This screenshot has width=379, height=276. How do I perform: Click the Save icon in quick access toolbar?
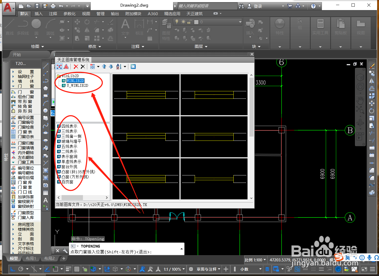37,6
